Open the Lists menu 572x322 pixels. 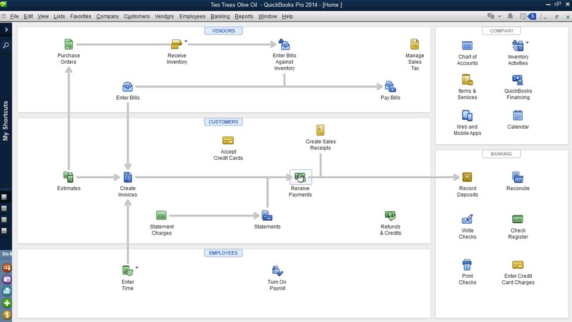59,17
